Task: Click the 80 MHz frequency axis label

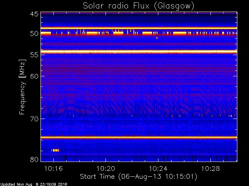Action: (x=34, y=159)
